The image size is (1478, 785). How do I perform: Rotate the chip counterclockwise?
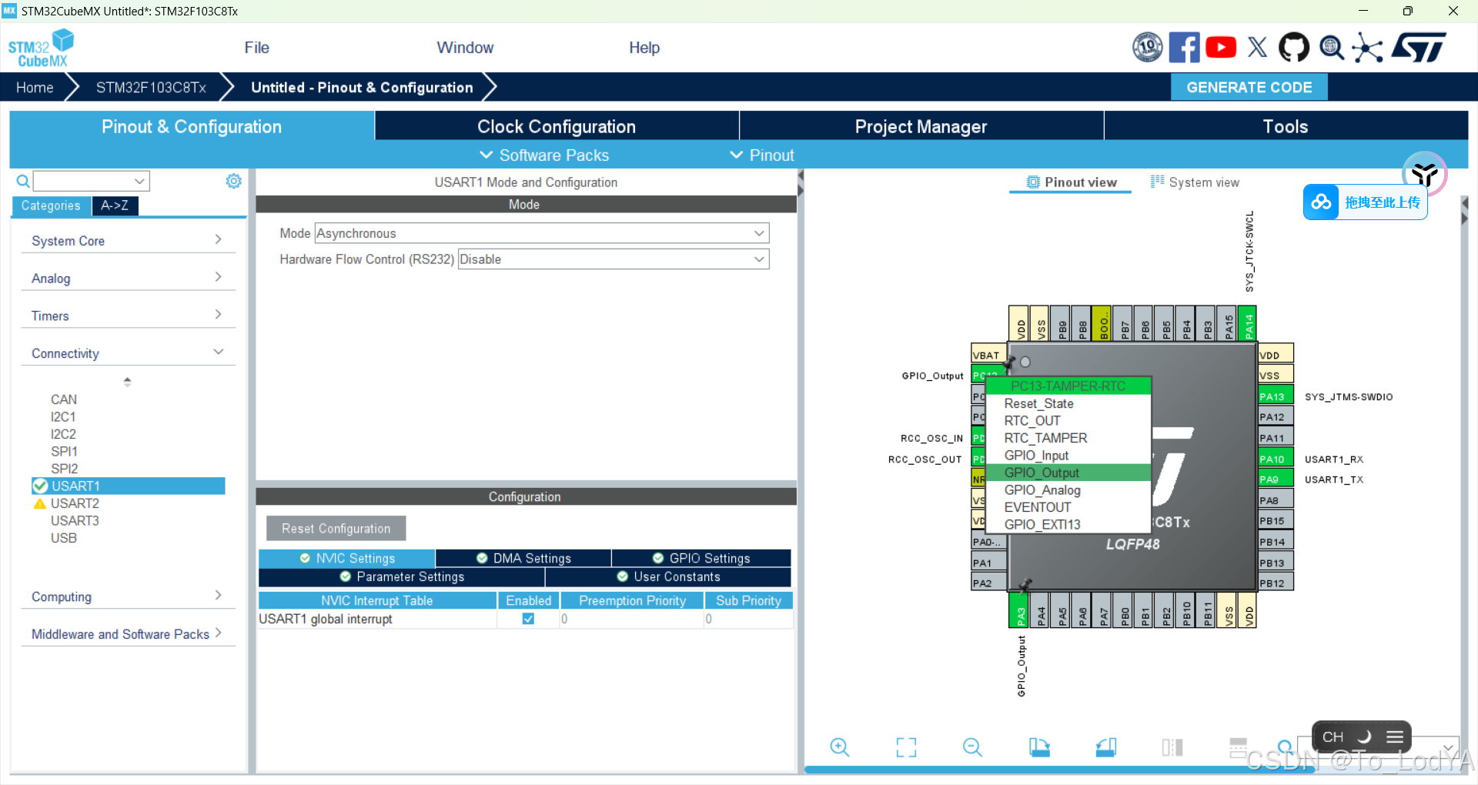coord(1106,747)
